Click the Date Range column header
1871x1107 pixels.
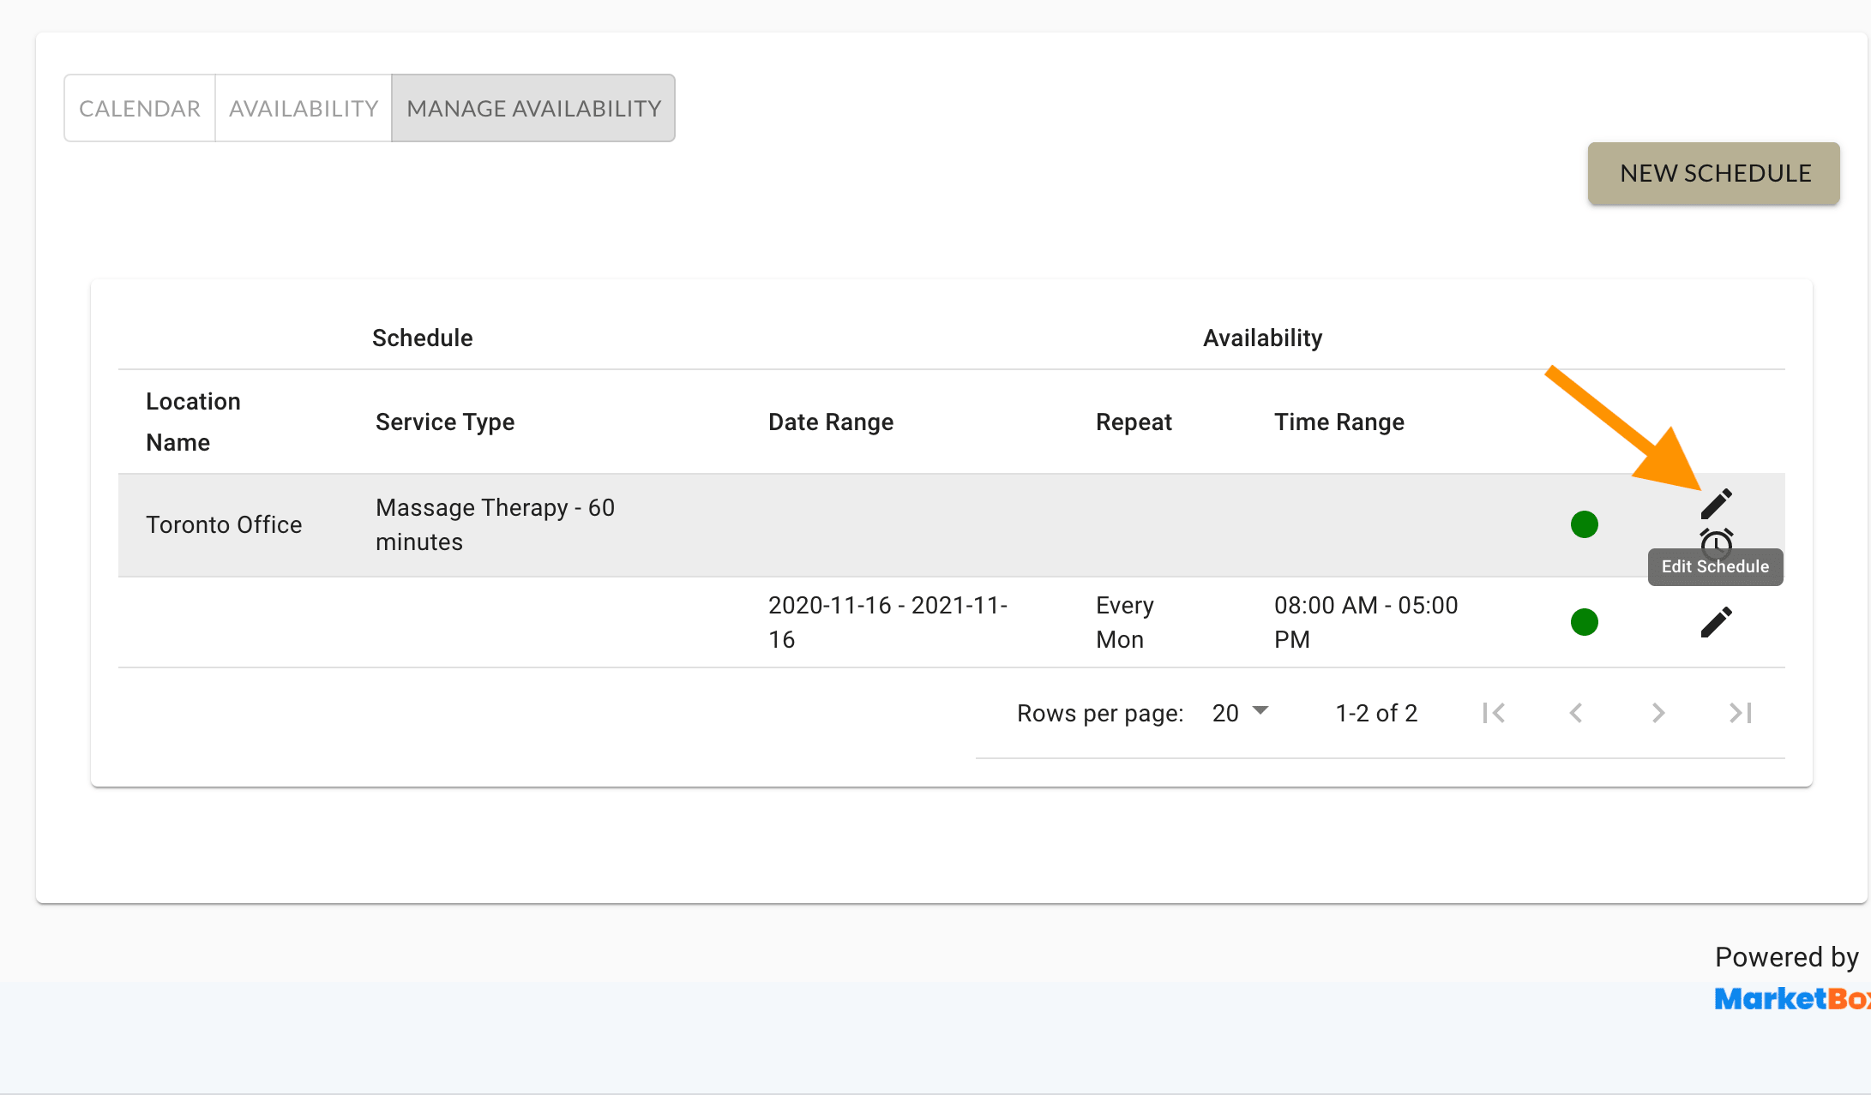831,422
